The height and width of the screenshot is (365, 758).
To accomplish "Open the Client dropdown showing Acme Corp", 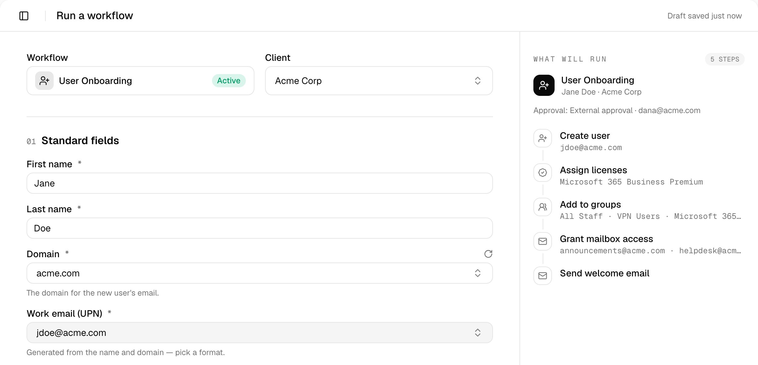I will click(x=379, y=81).
